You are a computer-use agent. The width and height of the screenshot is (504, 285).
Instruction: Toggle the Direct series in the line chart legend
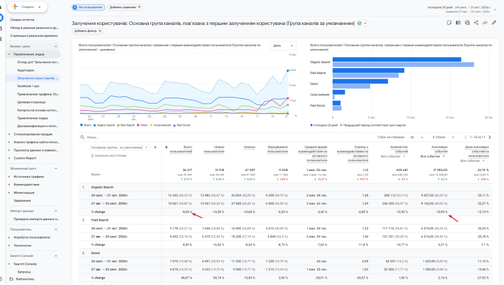142,125
